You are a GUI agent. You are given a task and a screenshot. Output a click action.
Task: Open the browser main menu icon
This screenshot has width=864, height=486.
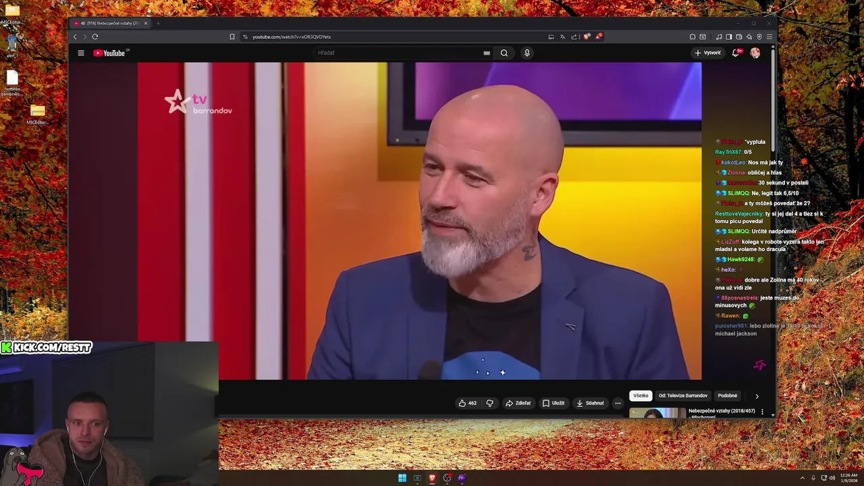(769, 36)
